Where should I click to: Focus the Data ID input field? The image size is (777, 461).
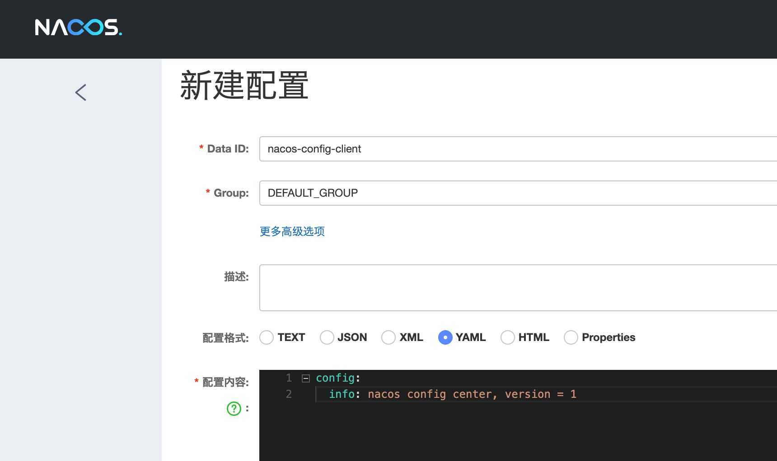point(518,149)
